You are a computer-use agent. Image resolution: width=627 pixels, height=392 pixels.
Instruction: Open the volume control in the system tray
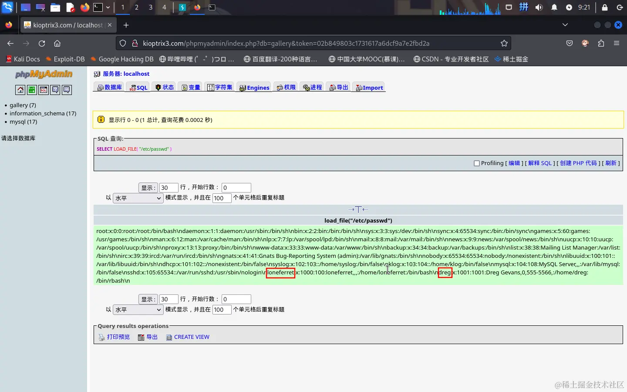(x=539, y=7)
